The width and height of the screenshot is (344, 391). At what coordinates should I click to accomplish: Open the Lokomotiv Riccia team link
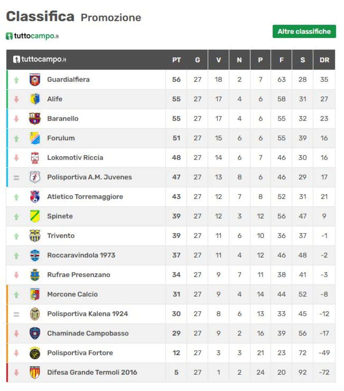coord(75,158)
